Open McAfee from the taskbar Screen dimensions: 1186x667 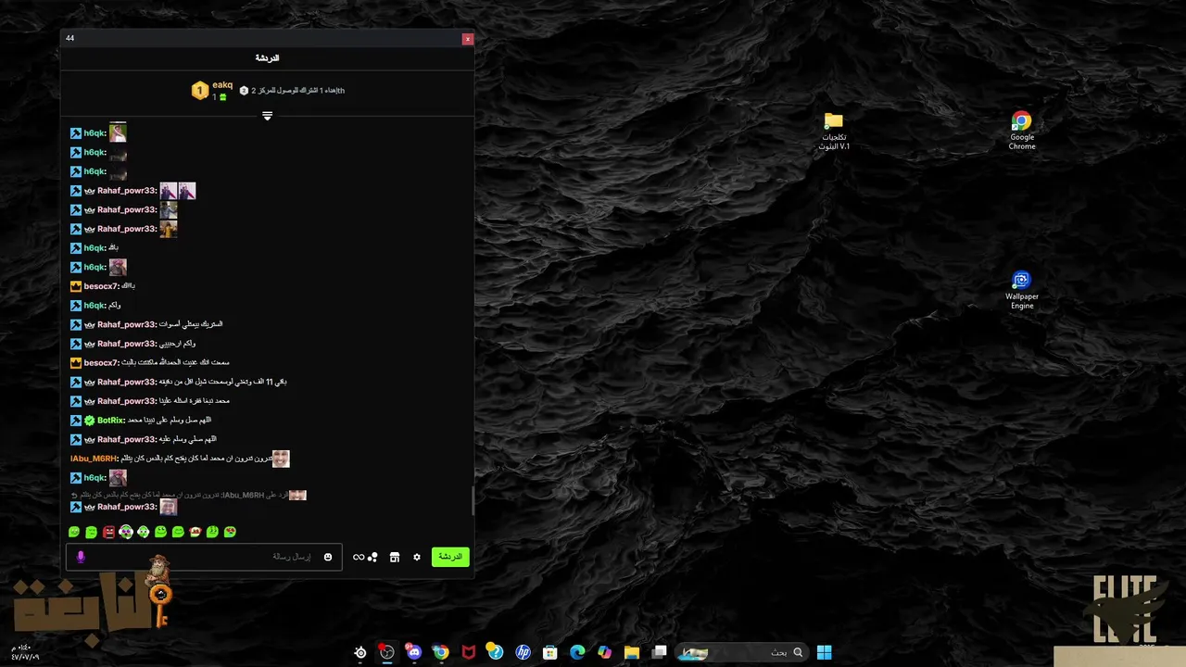[469, 652]
